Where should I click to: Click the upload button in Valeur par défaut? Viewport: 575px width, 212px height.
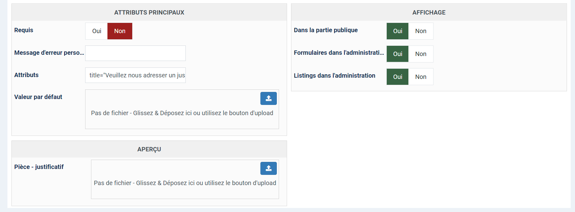point(268,98)
